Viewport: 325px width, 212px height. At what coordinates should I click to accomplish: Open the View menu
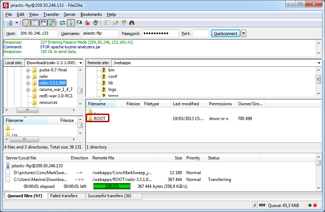(x=34, y=14)
